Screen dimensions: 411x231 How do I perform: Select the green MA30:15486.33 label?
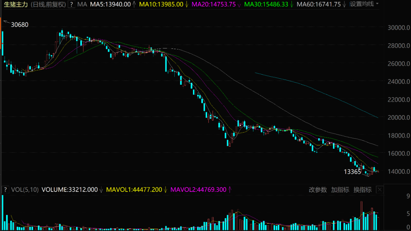(266, 4)
